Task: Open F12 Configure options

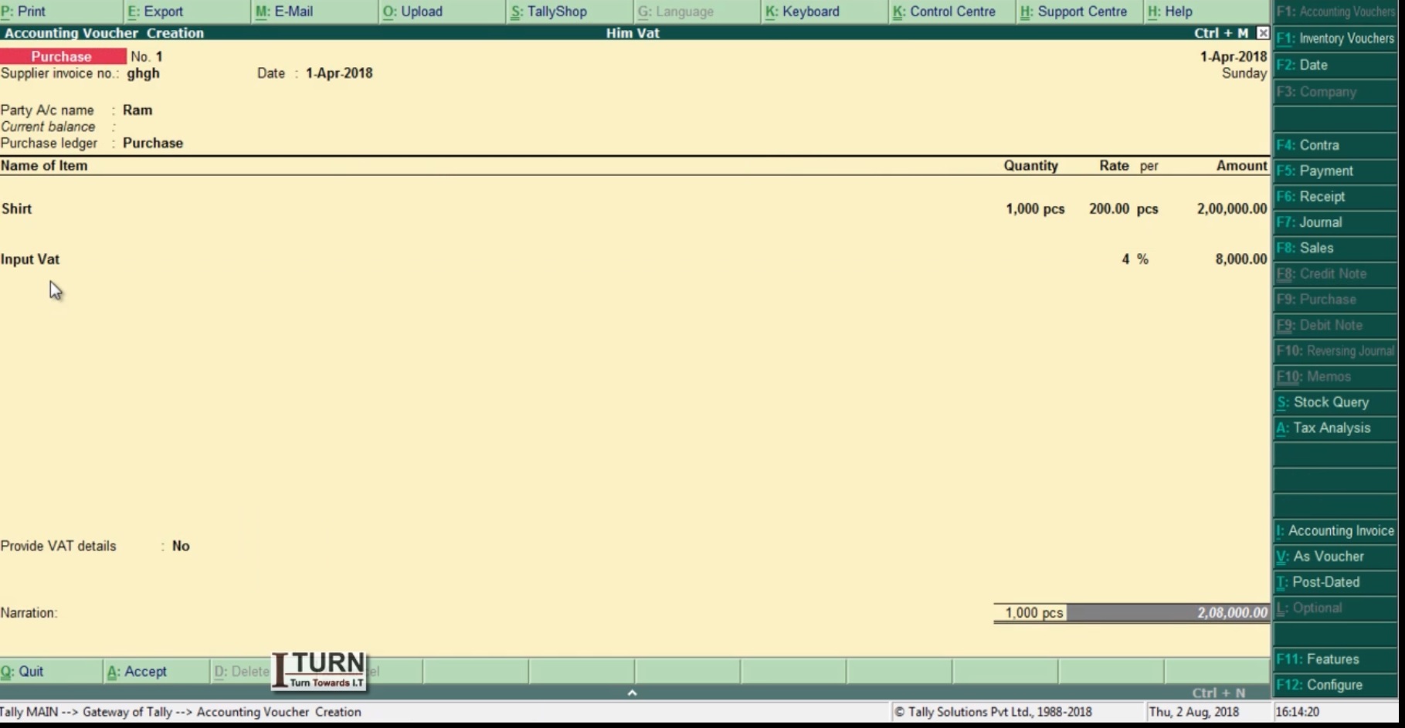Action: tap(1321, 685)
